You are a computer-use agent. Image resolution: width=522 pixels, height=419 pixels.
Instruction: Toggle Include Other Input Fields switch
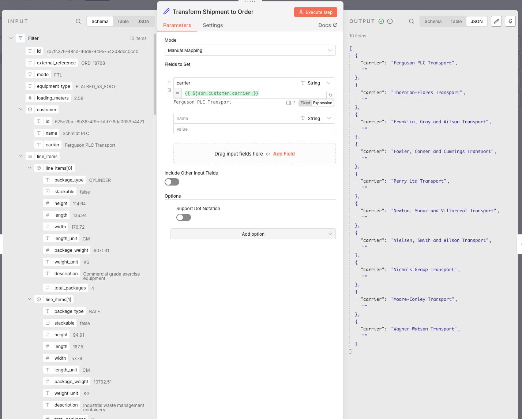[172, 182]
